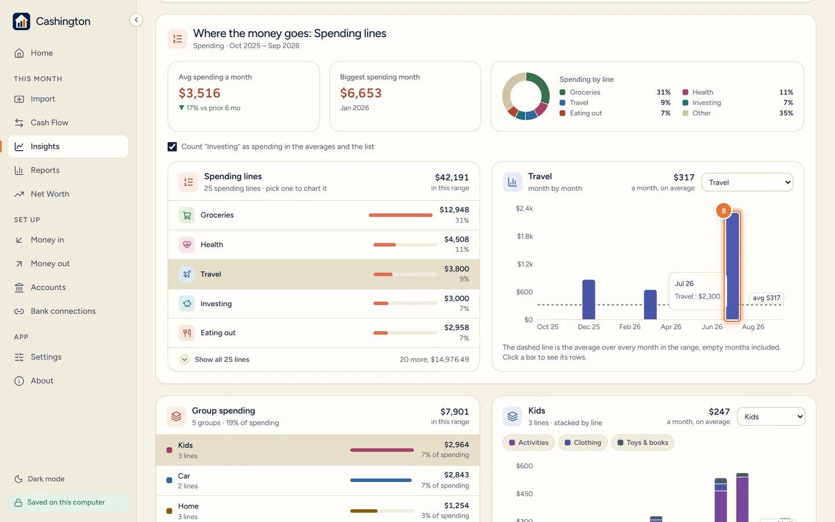
Task: Click the Investing piggy bank icon
Action: pos(187,303)
